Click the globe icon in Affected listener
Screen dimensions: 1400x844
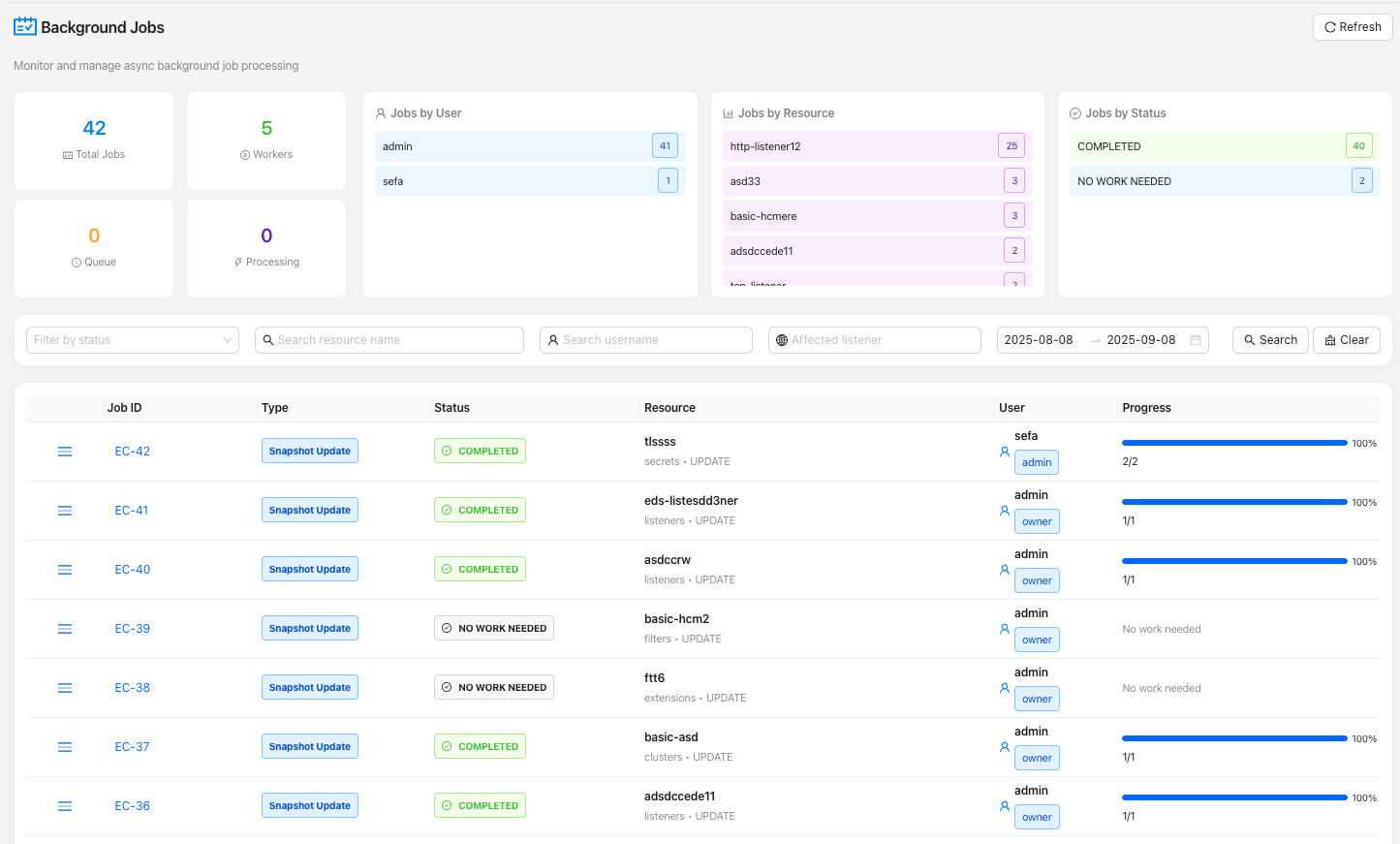coord(782,340)
